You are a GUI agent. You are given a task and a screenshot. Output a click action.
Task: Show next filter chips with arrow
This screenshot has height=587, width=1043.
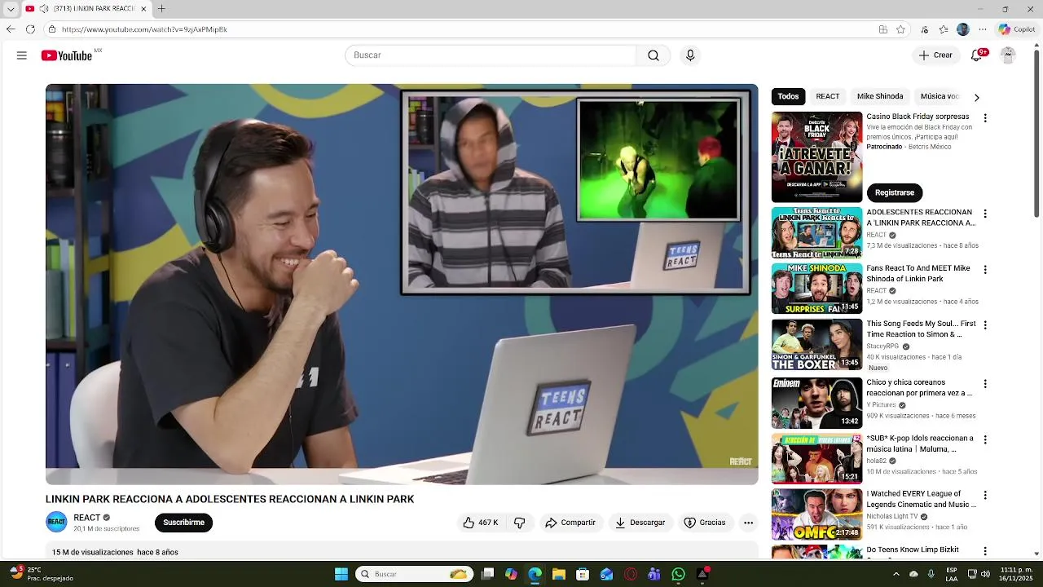(976, 97)
